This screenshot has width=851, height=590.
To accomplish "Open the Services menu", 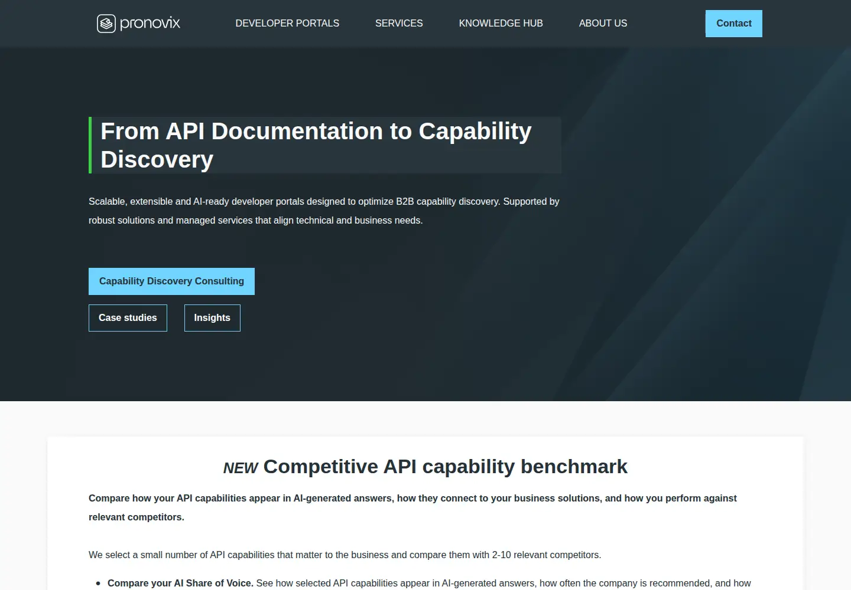I will pos(399,24).
